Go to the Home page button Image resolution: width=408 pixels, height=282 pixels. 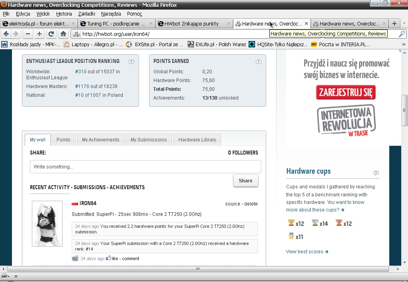pyautogui.click(x=63, y=34)
